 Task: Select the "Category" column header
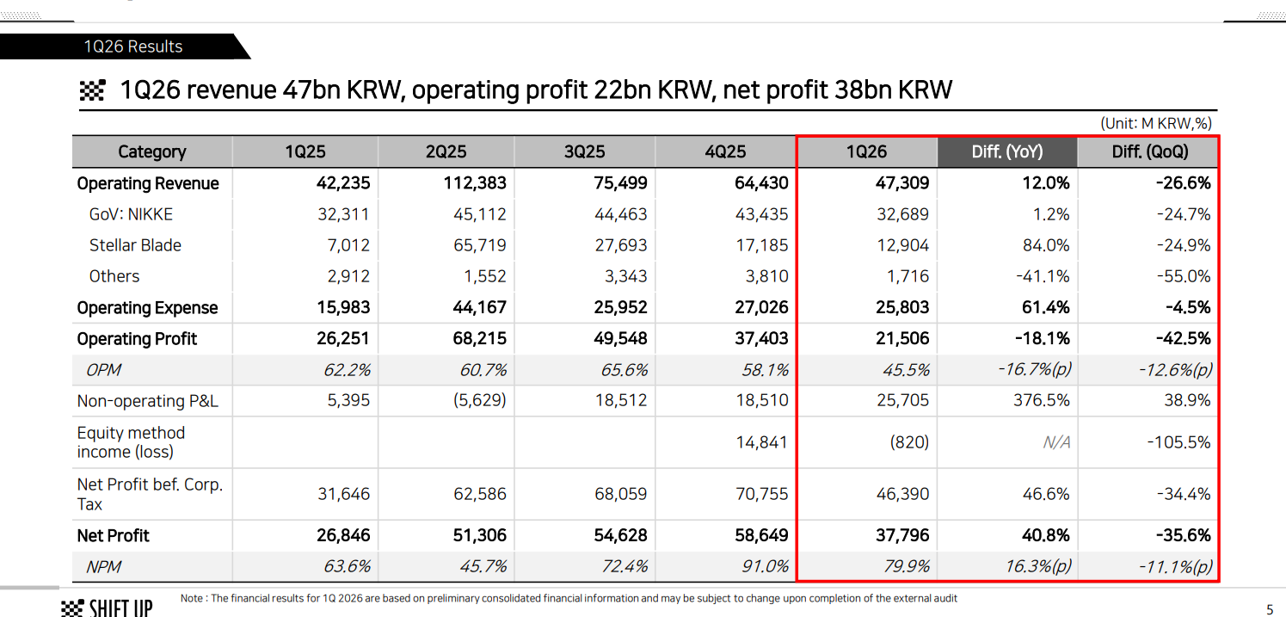click(152, 151)
